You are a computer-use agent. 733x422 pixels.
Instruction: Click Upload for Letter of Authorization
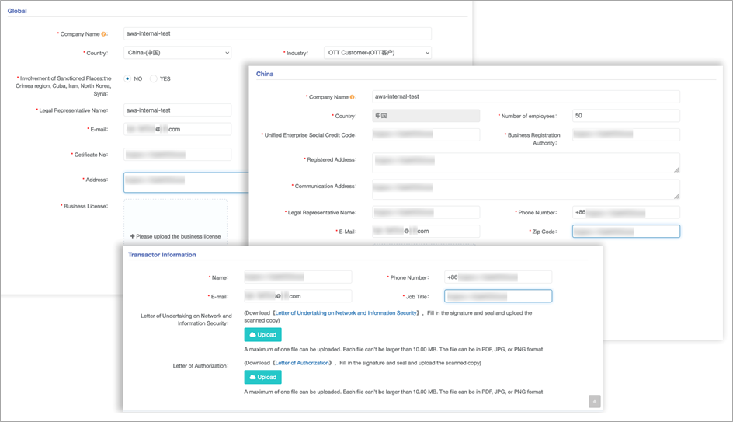[x=262, y=377]
